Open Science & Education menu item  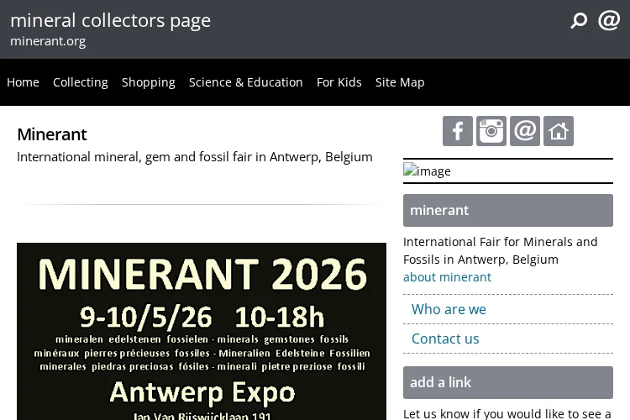(x=245, y=82)
